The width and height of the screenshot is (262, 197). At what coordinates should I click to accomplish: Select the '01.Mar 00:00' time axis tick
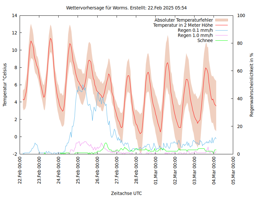[156, 171]
